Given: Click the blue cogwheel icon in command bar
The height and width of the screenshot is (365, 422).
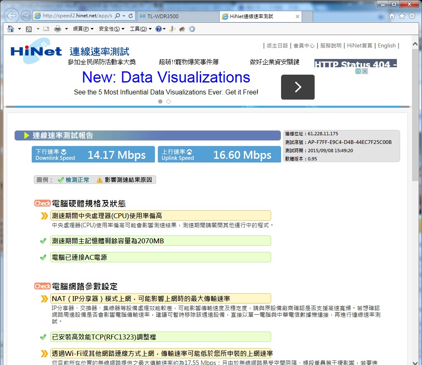Looking at the screenshot, I should click(x=192, y=29).
